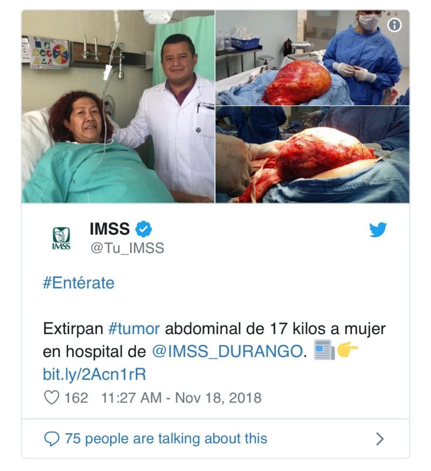Open photo with nurse in blue gown
Screen dimensions: 431x471
[x=312, y=58]
